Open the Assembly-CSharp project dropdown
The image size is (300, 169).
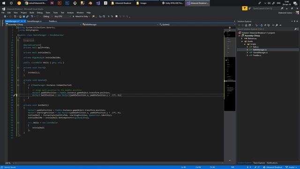click(x=44, y=24)
